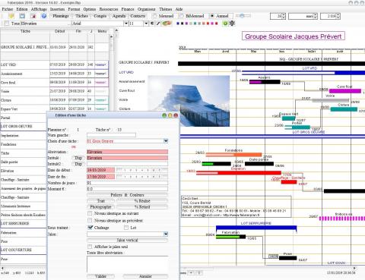
Task: Click the green round refresh icon
Action: click(x=225, y=24)
